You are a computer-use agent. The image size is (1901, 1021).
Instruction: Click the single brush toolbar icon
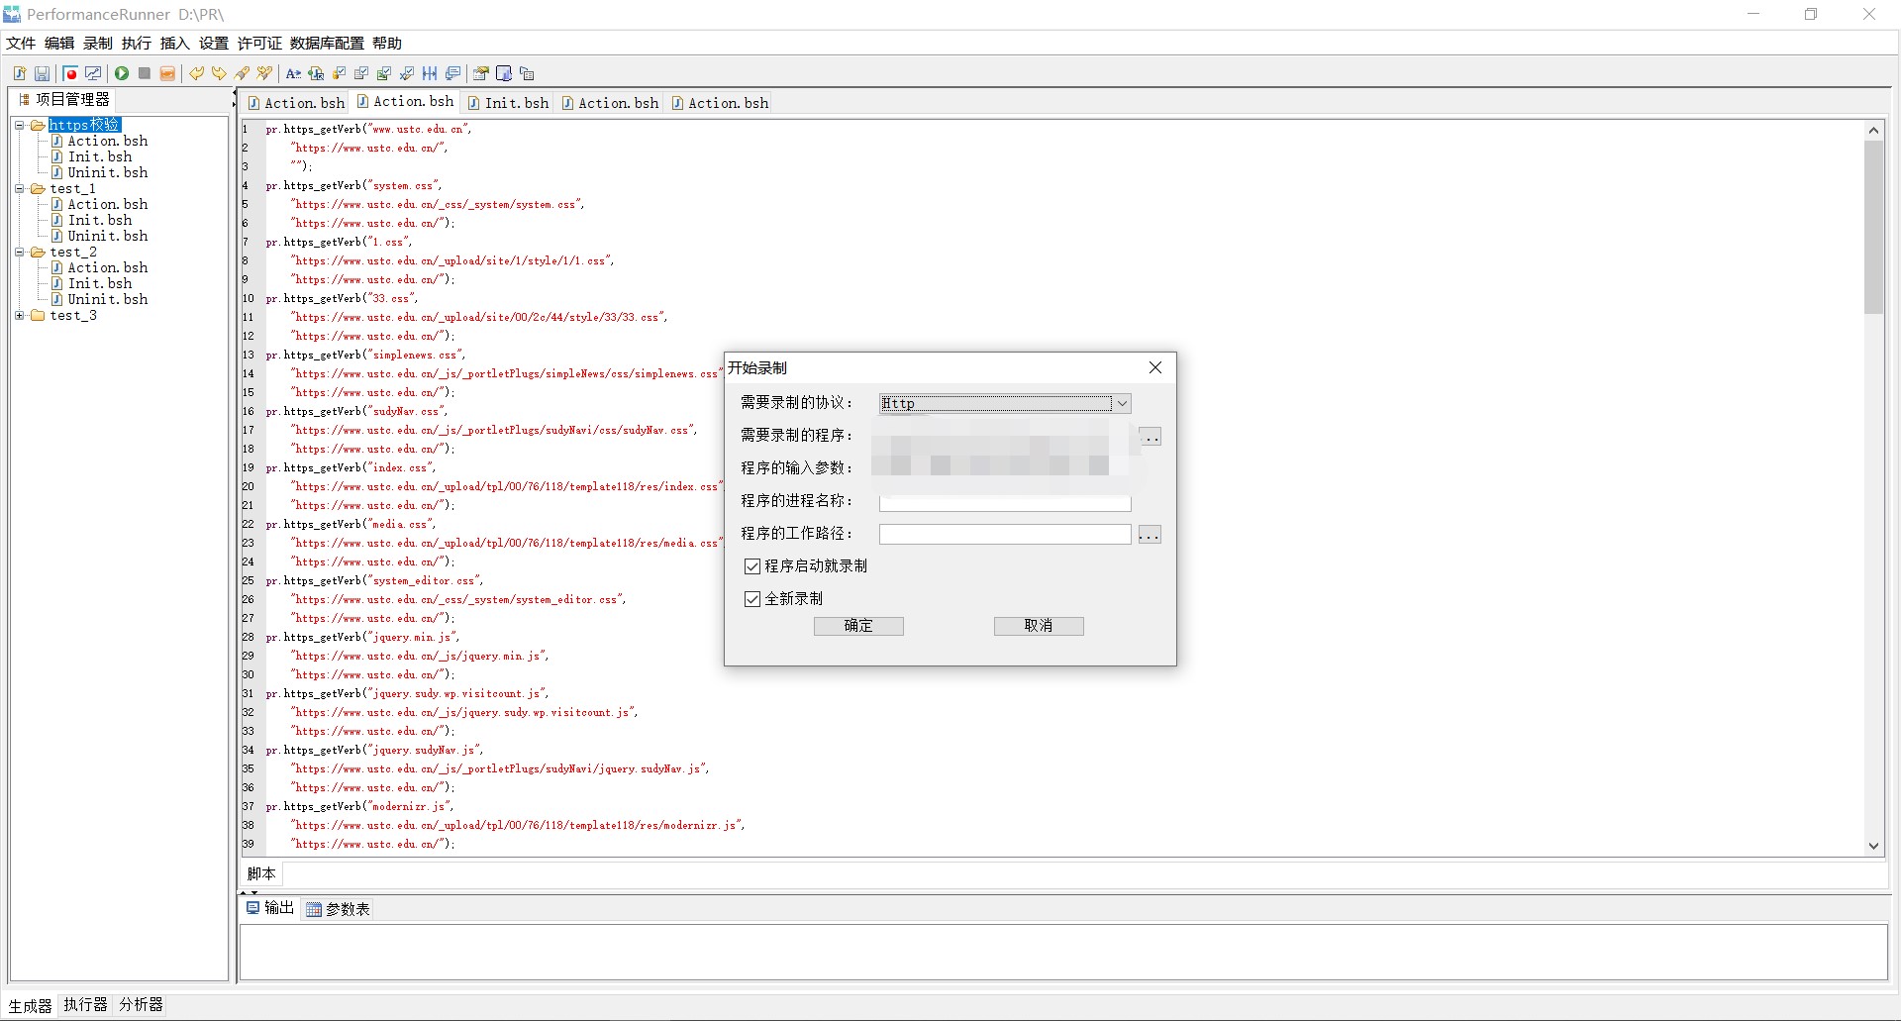[242, 73]
